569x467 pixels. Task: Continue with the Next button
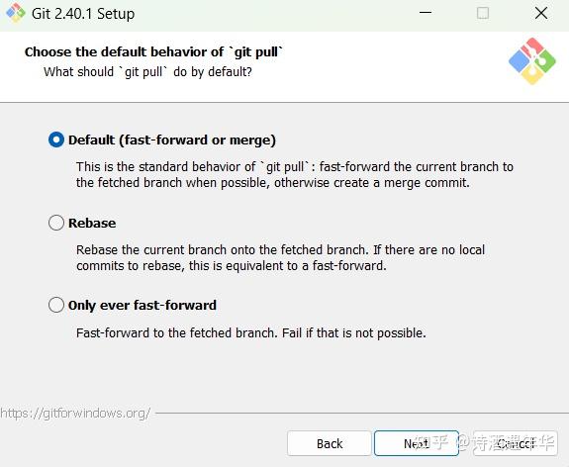[x=417, y=443]
